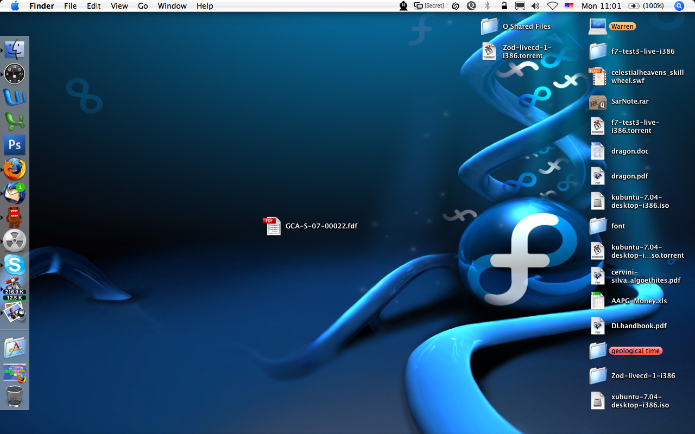The width and height of the screenshot is (695, 434).
Task: Click the [Secret] windows menu bar item
Action: point(429,6)
